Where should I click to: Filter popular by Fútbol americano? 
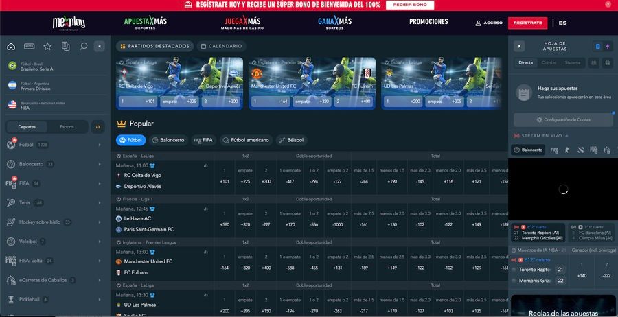pos(246,140)
